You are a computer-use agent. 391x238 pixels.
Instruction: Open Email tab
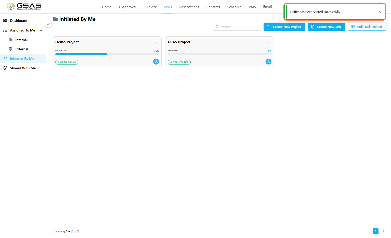pyautogui.click(x=268, y=7)
